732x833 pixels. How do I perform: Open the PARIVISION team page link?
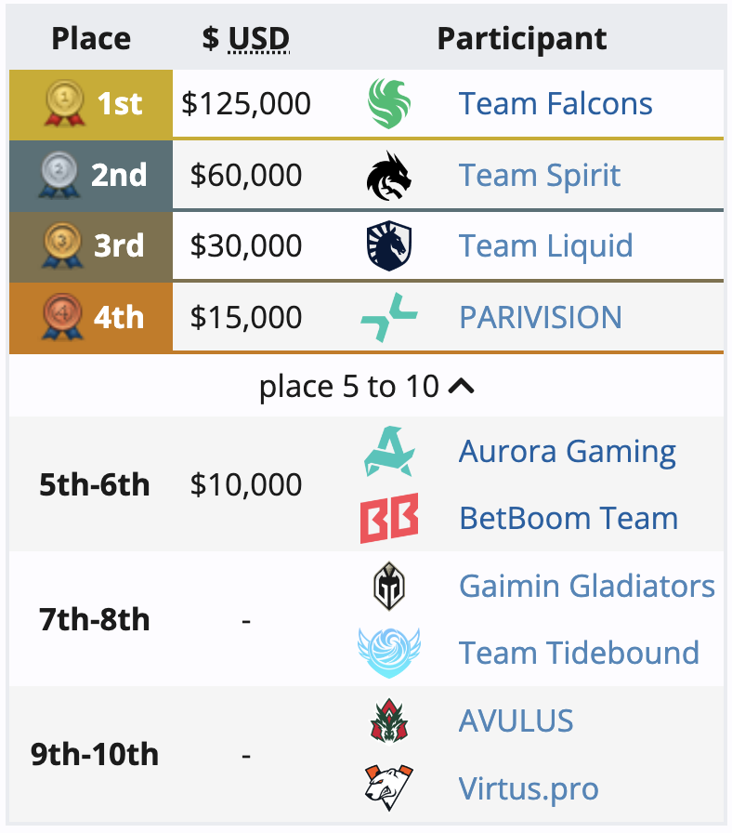541,317
